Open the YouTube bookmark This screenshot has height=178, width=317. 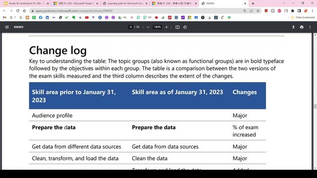click(x=87, y=18)
